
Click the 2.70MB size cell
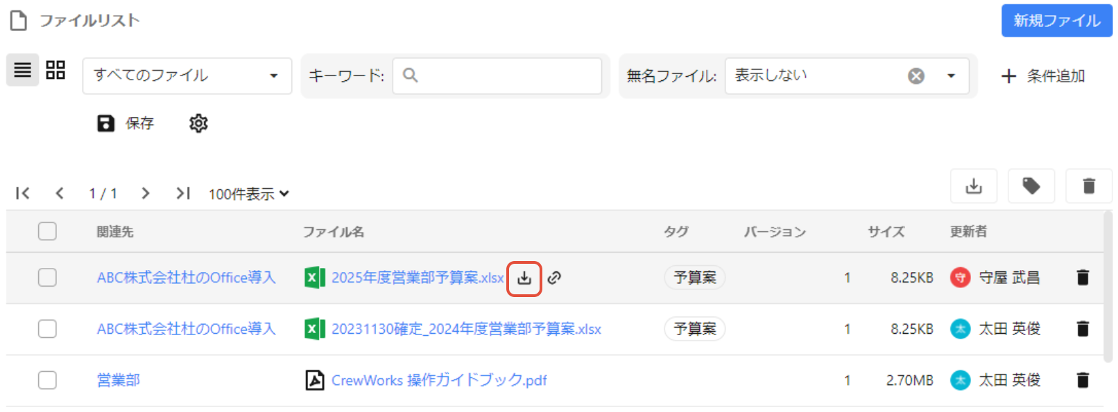(909, 380)
